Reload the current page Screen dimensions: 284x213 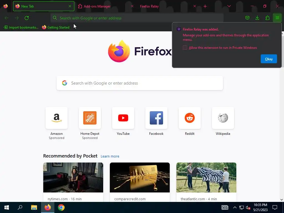[27, 18]
